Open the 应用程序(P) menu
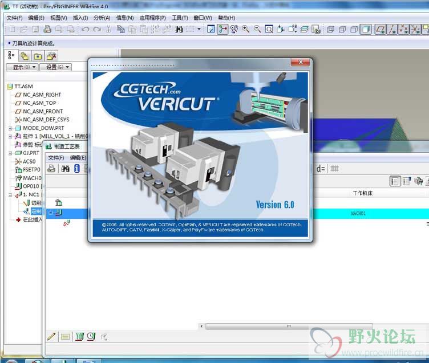429x363 pixels. tap(153, 18)
